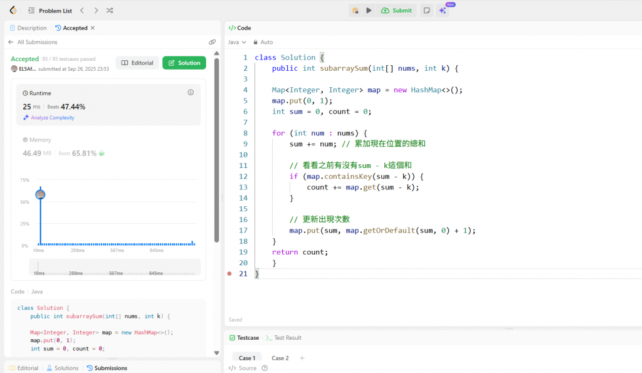Add a new testcase with plus icon
Screen dimensions: 642x373
click(x=302, y=358)
